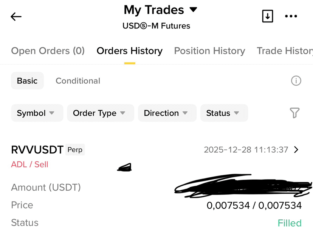Open the Status filter dropdown
313x241 pixels.
click(x=224, y=113)
